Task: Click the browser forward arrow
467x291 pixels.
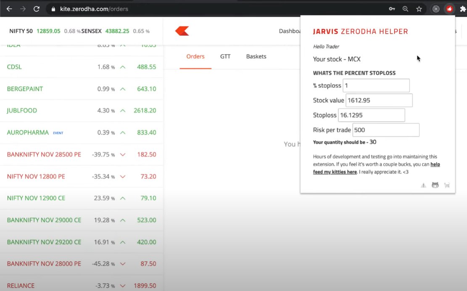Action: click(23, 9)
